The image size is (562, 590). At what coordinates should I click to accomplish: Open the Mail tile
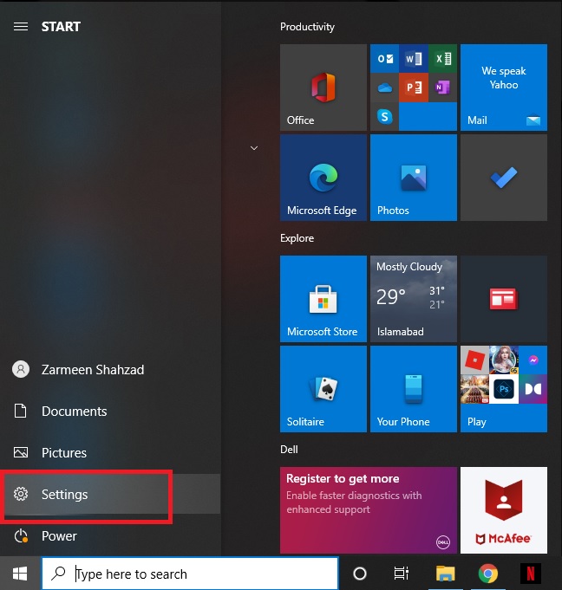(504, 88)
